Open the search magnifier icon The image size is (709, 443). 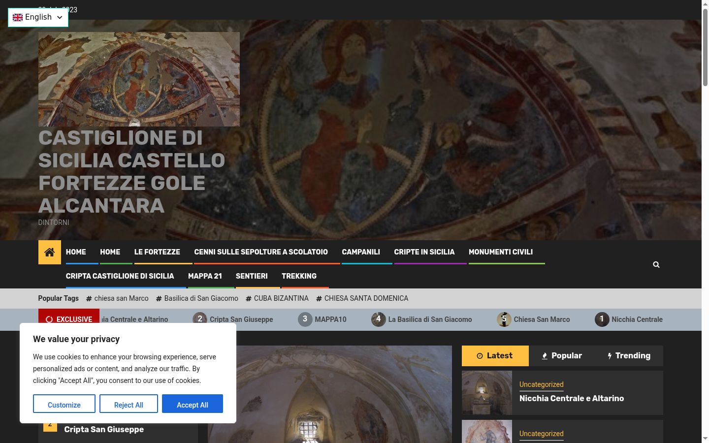point(656,265)
